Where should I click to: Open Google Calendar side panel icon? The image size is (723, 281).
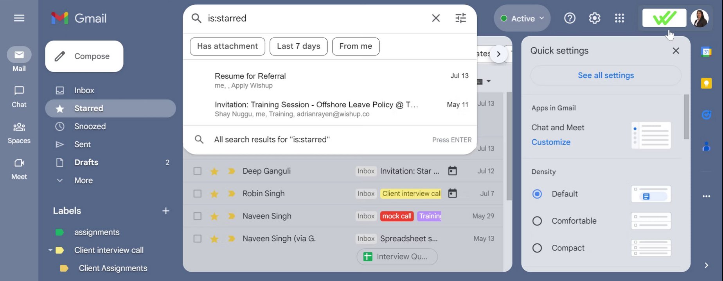point(706,52)
